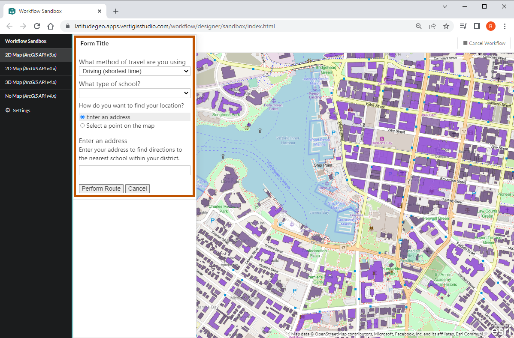The image size is (514, 338).
Task: Open the tab search chevron
Action: click(445, 6)
